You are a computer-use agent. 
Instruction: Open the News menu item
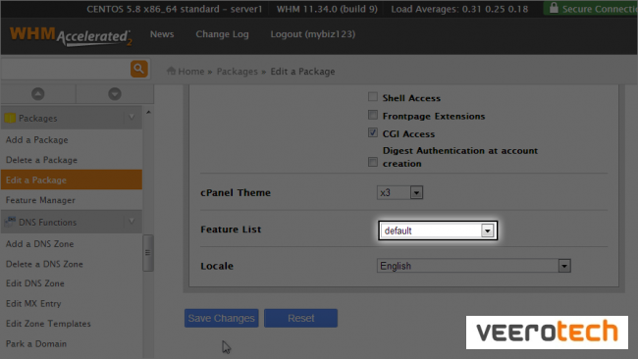[162, 34]
